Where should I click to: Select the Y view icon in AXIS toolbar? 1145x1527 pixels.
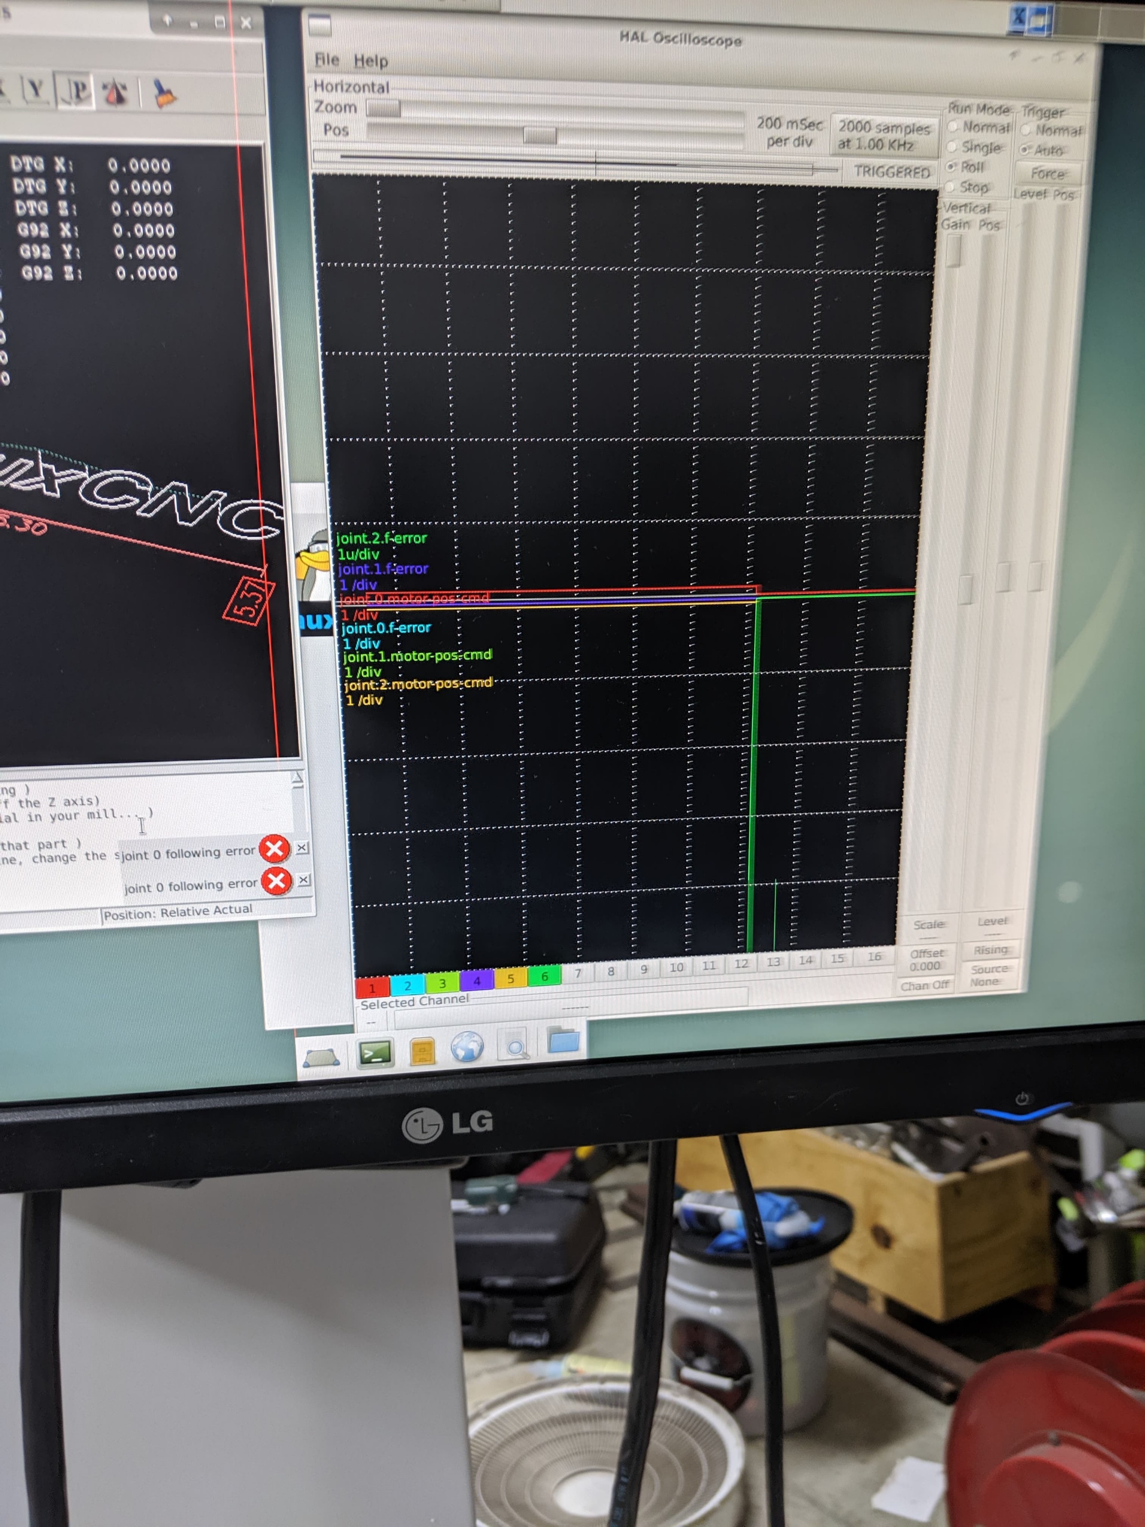(35, 90)
